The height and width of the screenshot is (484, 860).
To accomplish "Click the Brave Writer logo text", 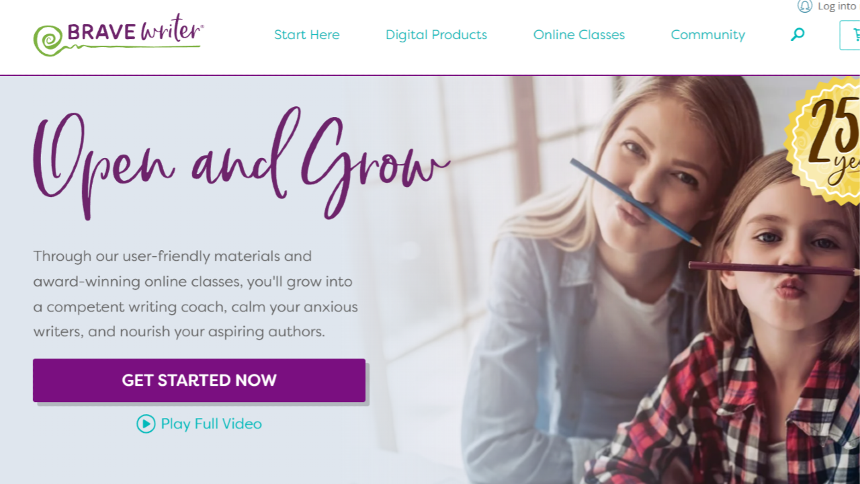I will point(135,32).
